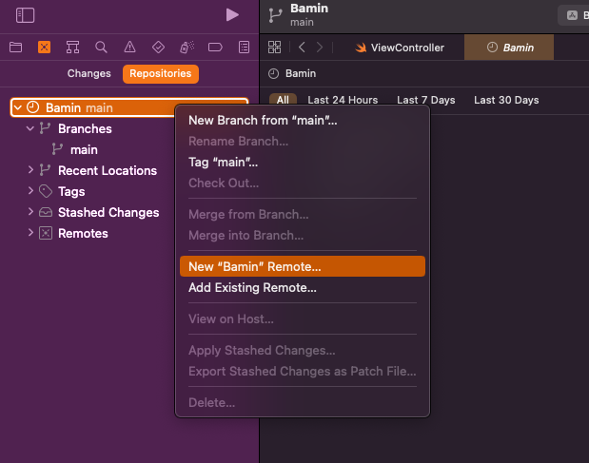Filter commits by All
Image resolution: width=589 pixels, height=463 pixels.
coord(283,100)
